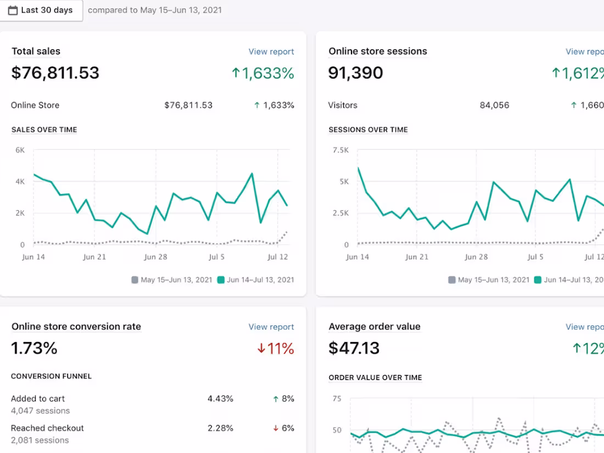Click the 4,047 sessions text under Added to cart
Image resolution: width=604 pixels, height=453 pixels.
click(x=40, y=411)
